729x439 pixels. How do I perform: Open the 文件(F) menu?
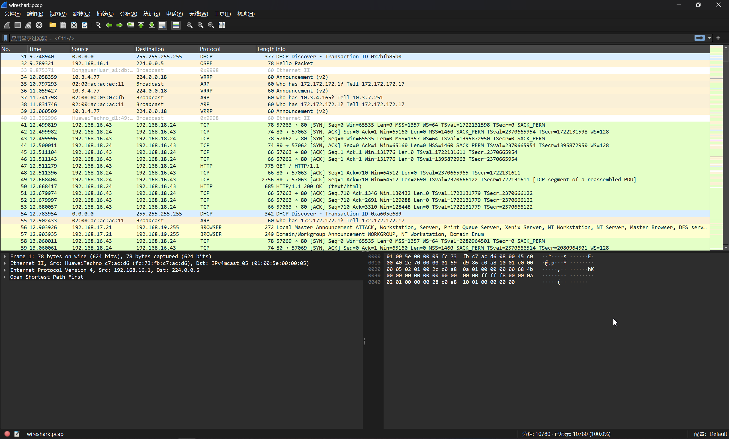click(13, 14)
